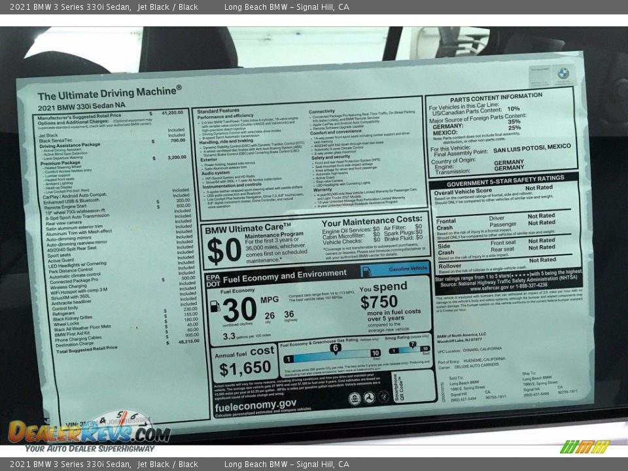
Task: Select 'SAN LUIS POTOSI, MEXICO' assembly point
Action: [x=532, y=148]
